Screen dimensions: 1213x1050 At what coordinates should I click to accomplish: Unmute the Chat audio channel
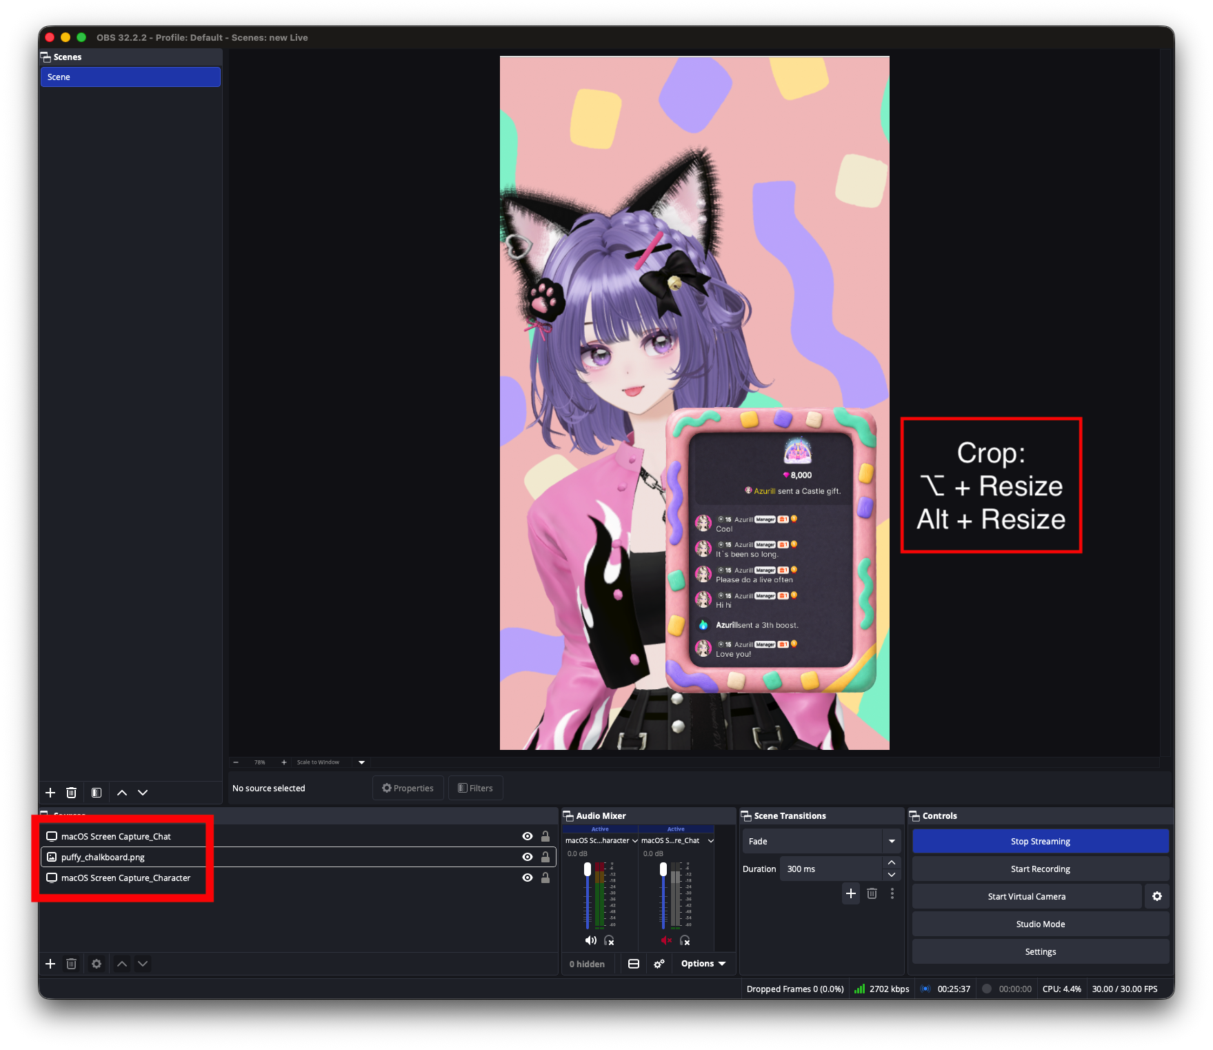pyautogui.click(x=666, y=940)
